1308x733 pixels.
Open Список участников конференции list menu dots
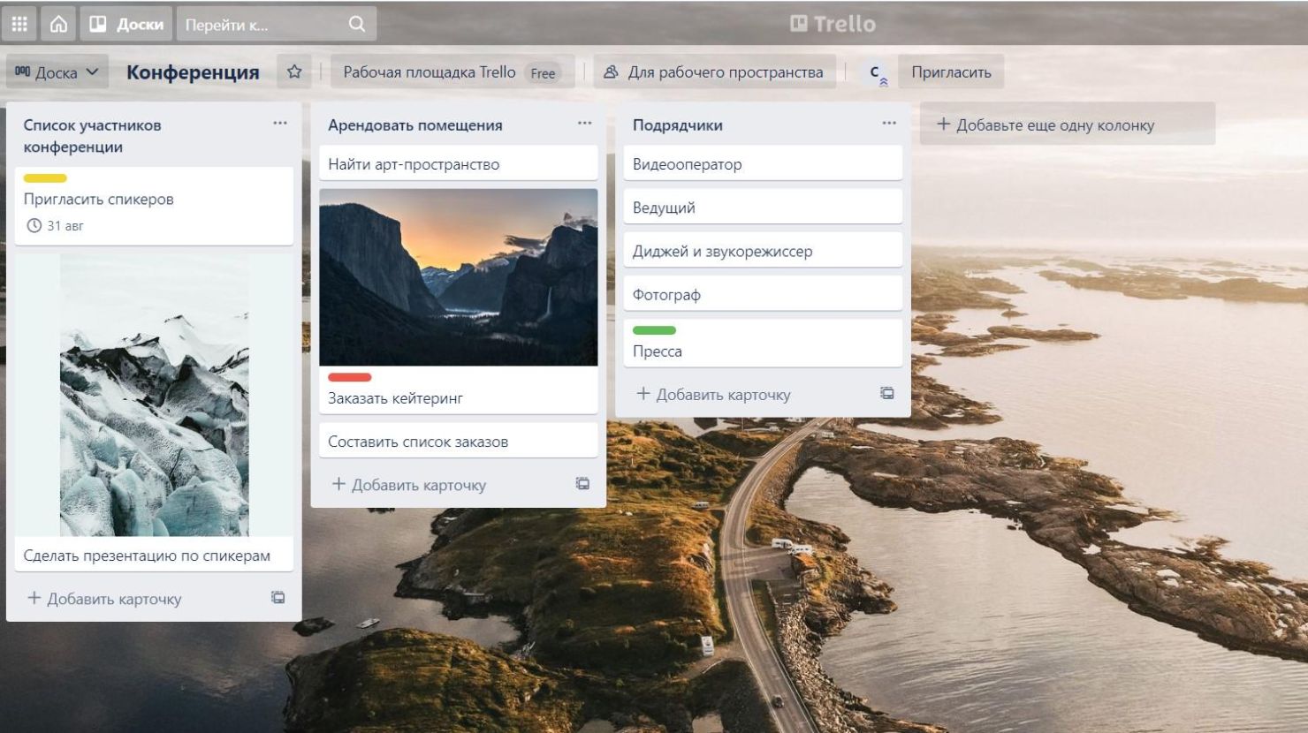pyautogui.click(x=280, y=124)
